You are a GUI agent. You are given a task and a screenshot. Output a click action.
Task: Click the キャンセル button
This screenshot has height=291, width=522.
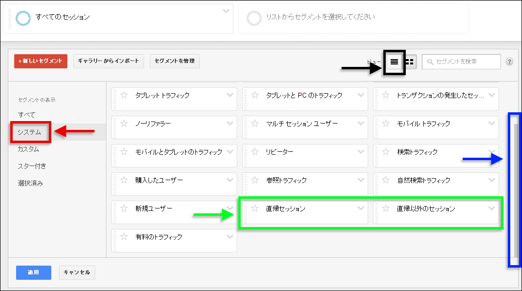[x=77, y=272]
